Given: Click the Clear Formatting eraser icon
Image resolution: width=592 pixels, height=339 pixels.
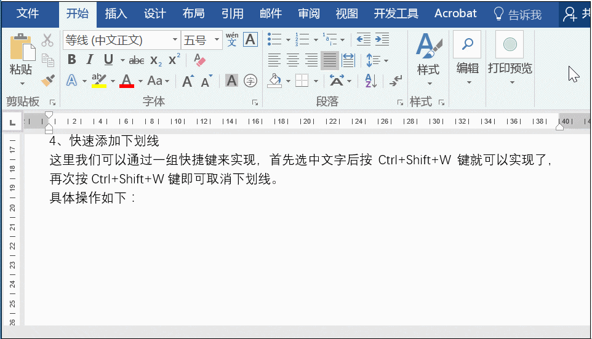Looking at the screenshot, I should 199,60.
